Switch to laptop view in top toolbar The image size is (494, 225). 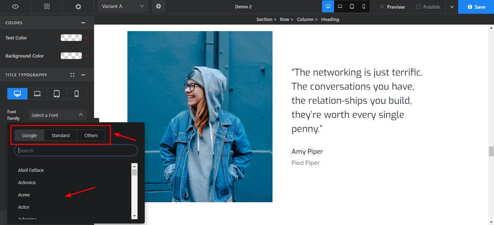[340, 7]
